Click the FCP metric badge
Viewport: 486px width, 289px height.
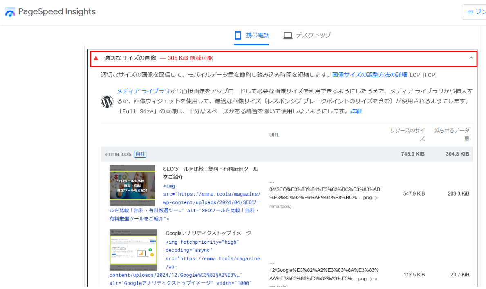pos(430,75)
